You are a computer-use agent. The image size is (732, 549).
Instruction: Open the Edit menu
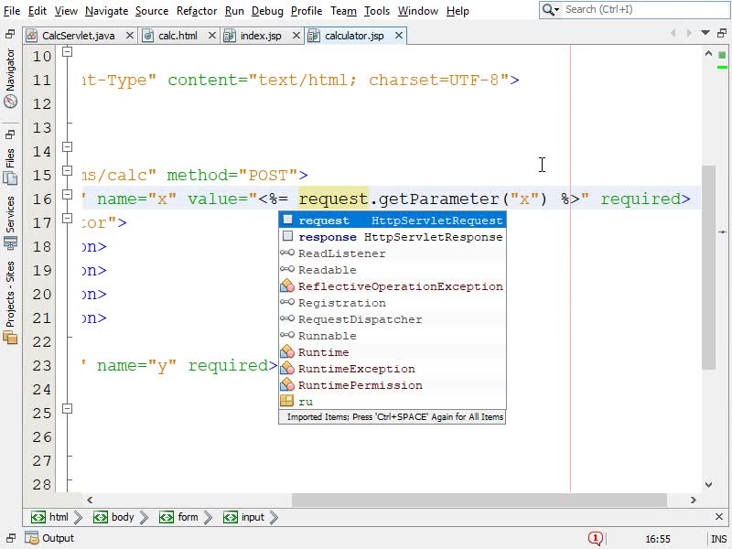pyautogui.click(x=38, y=11)
